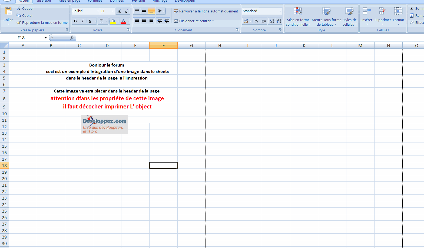Select the Developpez.com logo image
The height and width of the screenshot is (248, 424).
point(104,124)
